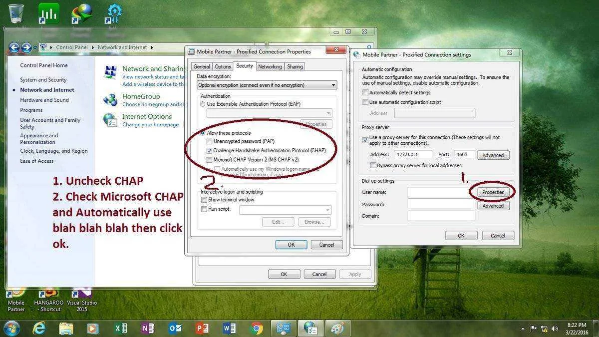Select Use Extensible Authentication Protocol (EAP) radio
Screen dimensions: 599x337
tap(202, 104)
